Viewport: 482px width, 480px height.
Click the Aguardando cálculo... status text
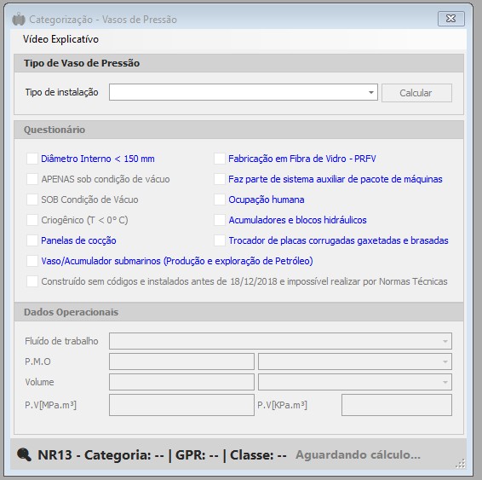point(358,454)
